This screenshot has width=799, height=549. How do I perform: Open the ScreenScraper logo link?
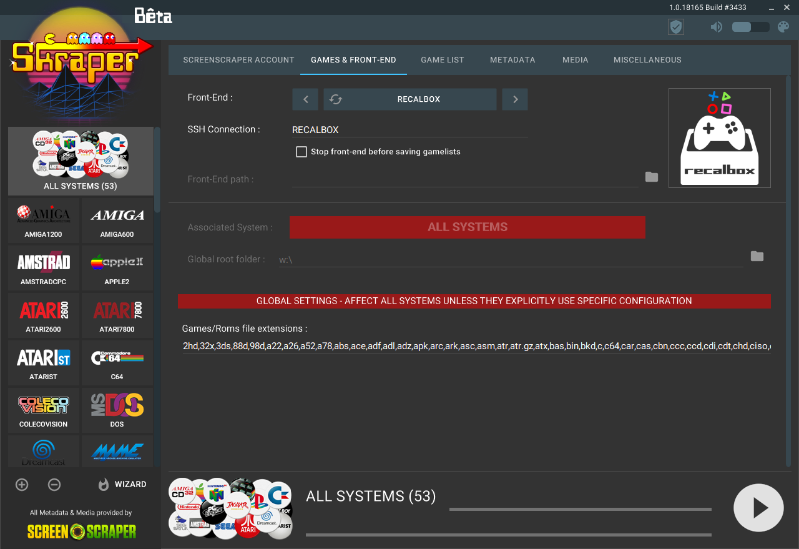click(x=82, y=532)
